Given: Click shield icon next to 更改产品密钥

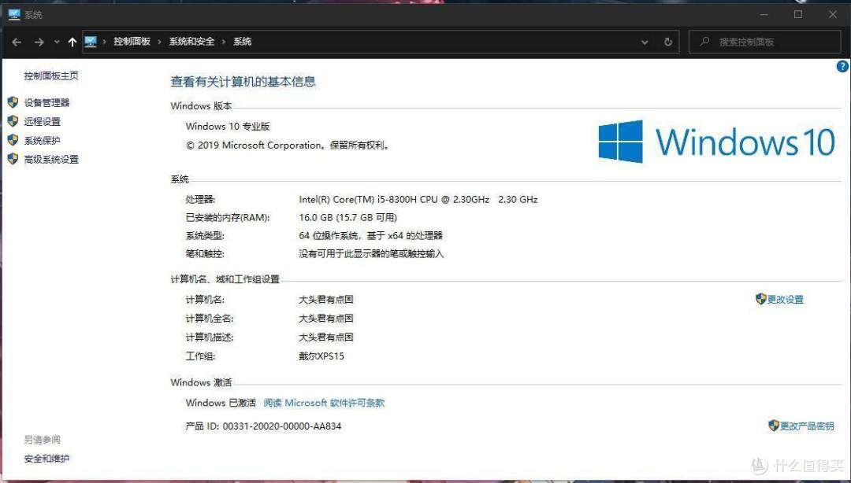Looking at the screenshot, I should (x=774, y=426).
